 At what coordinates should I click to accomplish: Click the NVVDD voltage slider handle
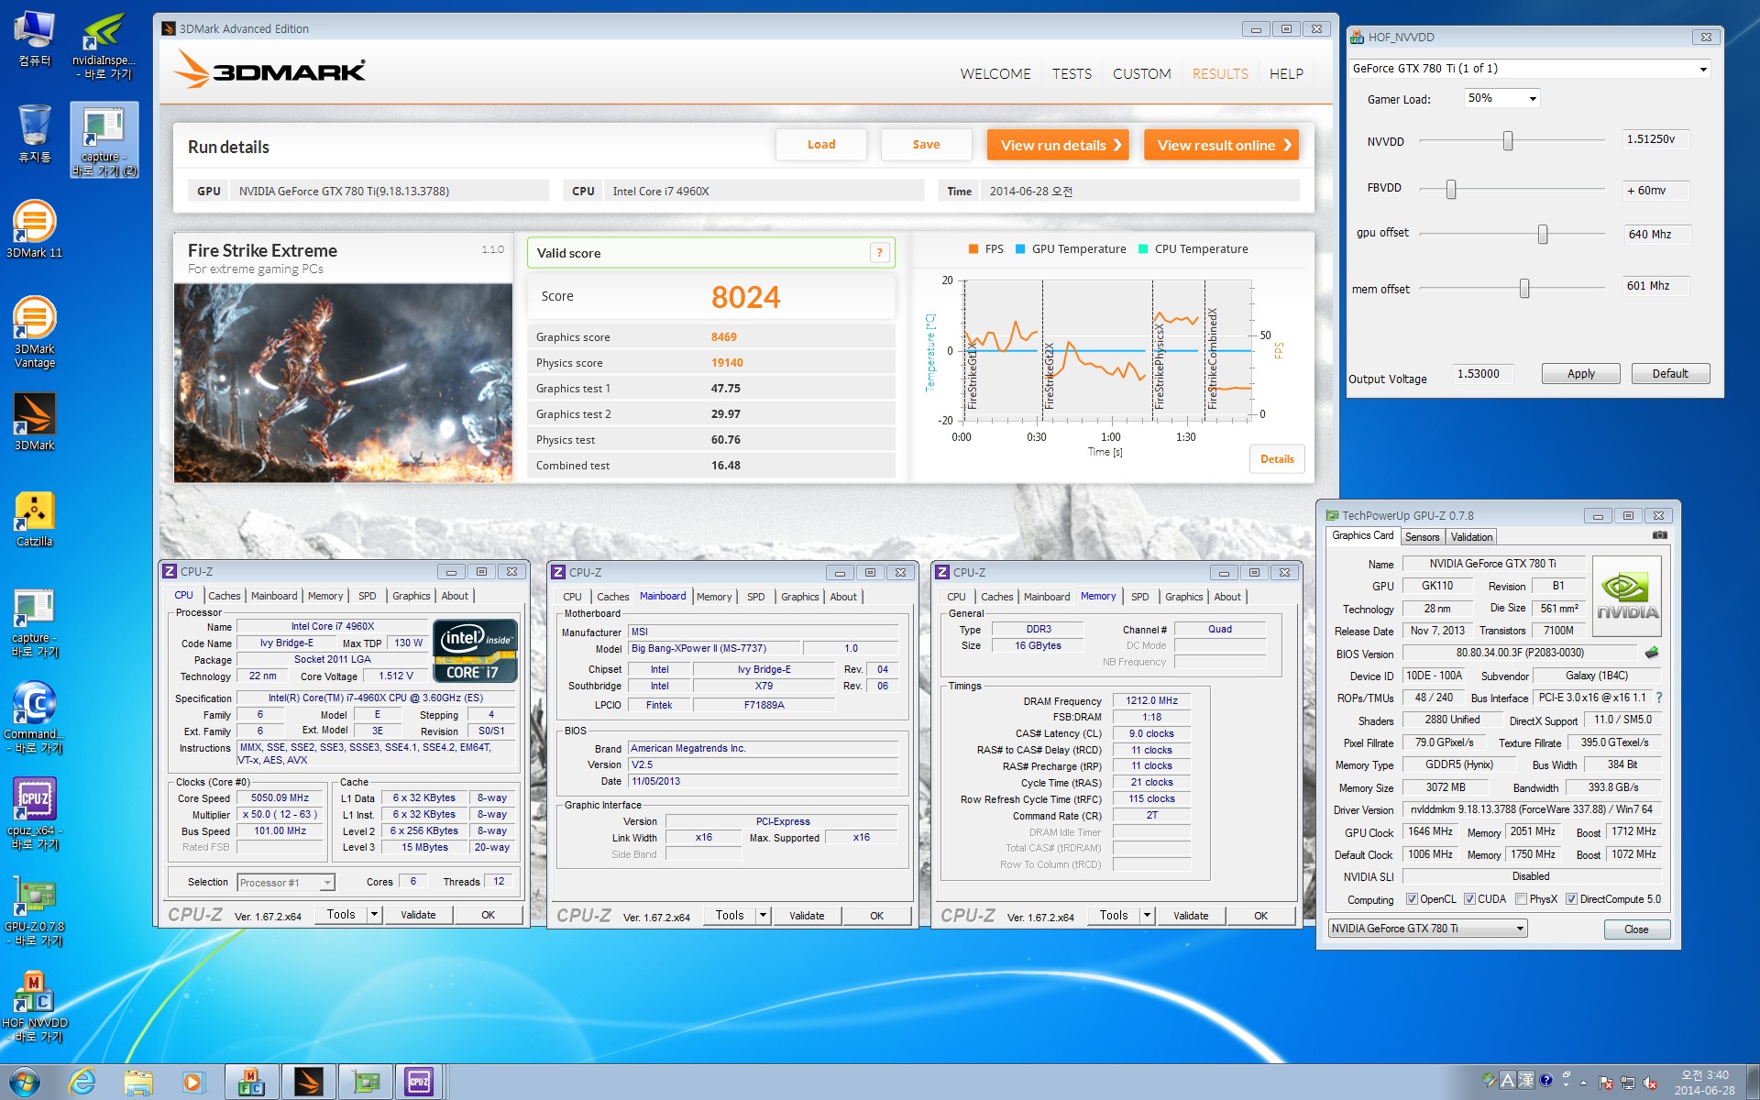[x=1508, y=140]
